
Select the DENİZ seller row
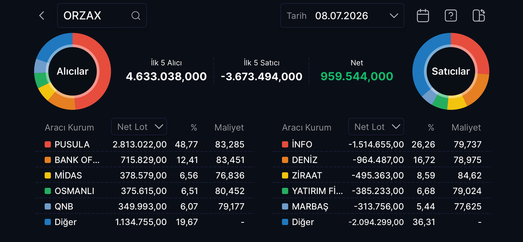point(382,160)
